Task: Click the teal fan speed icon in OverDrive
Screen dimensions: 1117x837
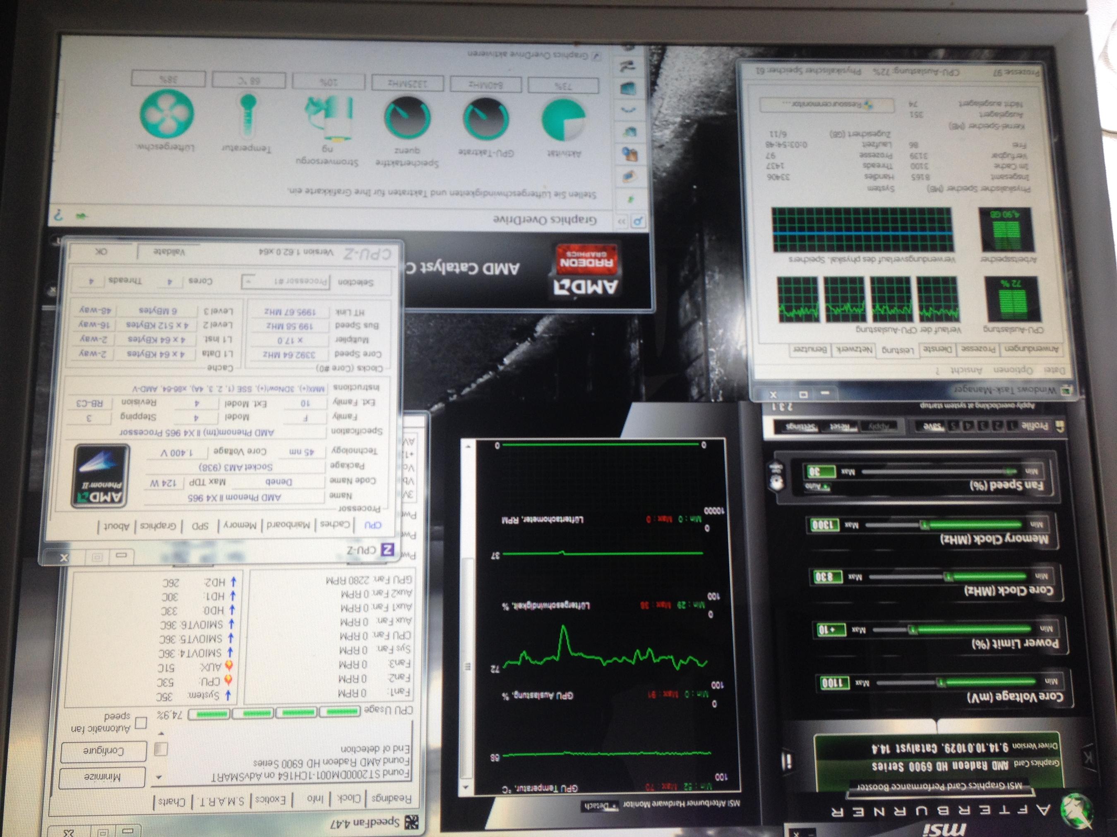Action: pyautogui.click(x=167, y=114)
